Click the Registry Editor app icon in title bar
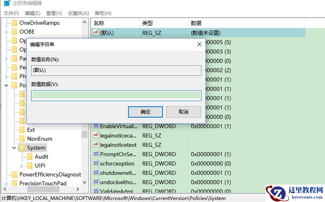The height and width of the screenshot is (202, 325). (x=7, y=3)
